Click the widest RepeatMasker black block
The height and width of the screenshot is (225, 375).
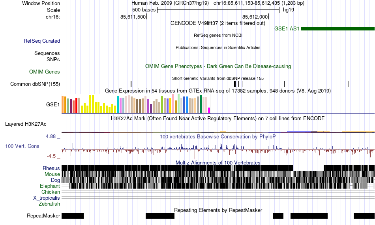click(309, 216)
